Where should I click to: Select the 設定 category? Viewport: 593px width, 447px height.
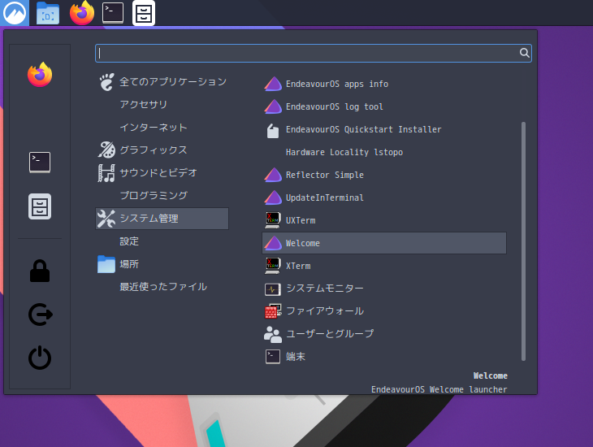(162, 241)
